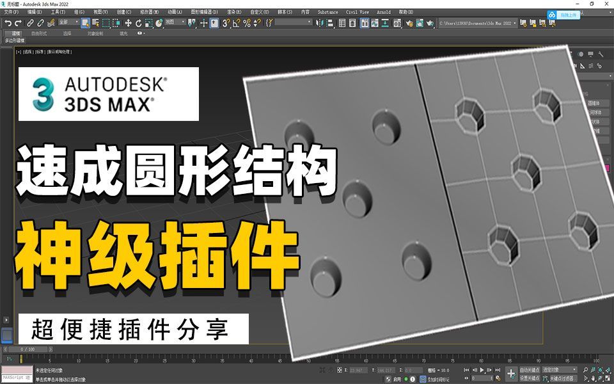Select the Select and Link tool
This screenshot has height=384, width=614.
point(30,24)
